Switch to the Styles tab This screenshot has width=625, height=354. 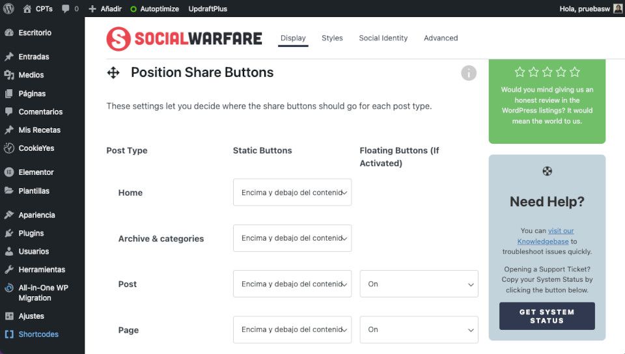pos(332,38)
